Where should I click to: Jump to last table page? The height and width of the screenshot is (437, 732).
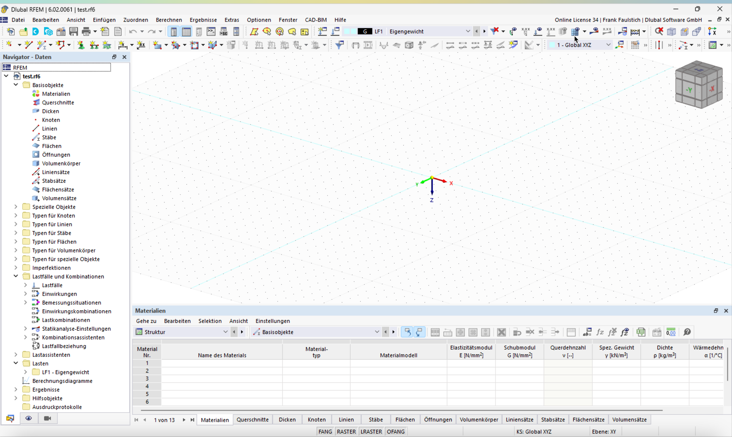tap(192, 420)
